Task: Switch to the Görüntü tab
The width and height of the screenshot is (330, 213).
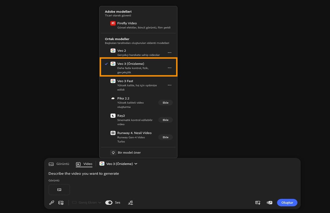Action: coord(59,164)
